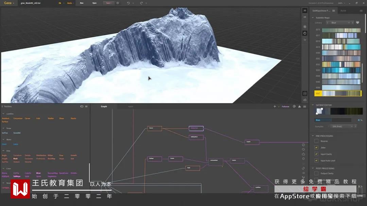This screenshot has height=206, width=367.
Task: Open SatMaps properties panel menu icon
Action: [334, 11]
